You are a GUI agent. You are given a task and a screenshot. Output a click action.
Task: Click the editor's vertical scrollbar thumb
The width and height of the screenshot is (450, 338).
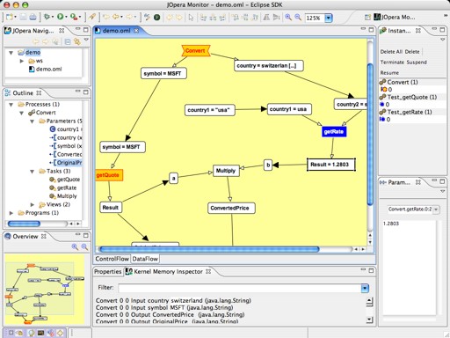click(370, 134)
